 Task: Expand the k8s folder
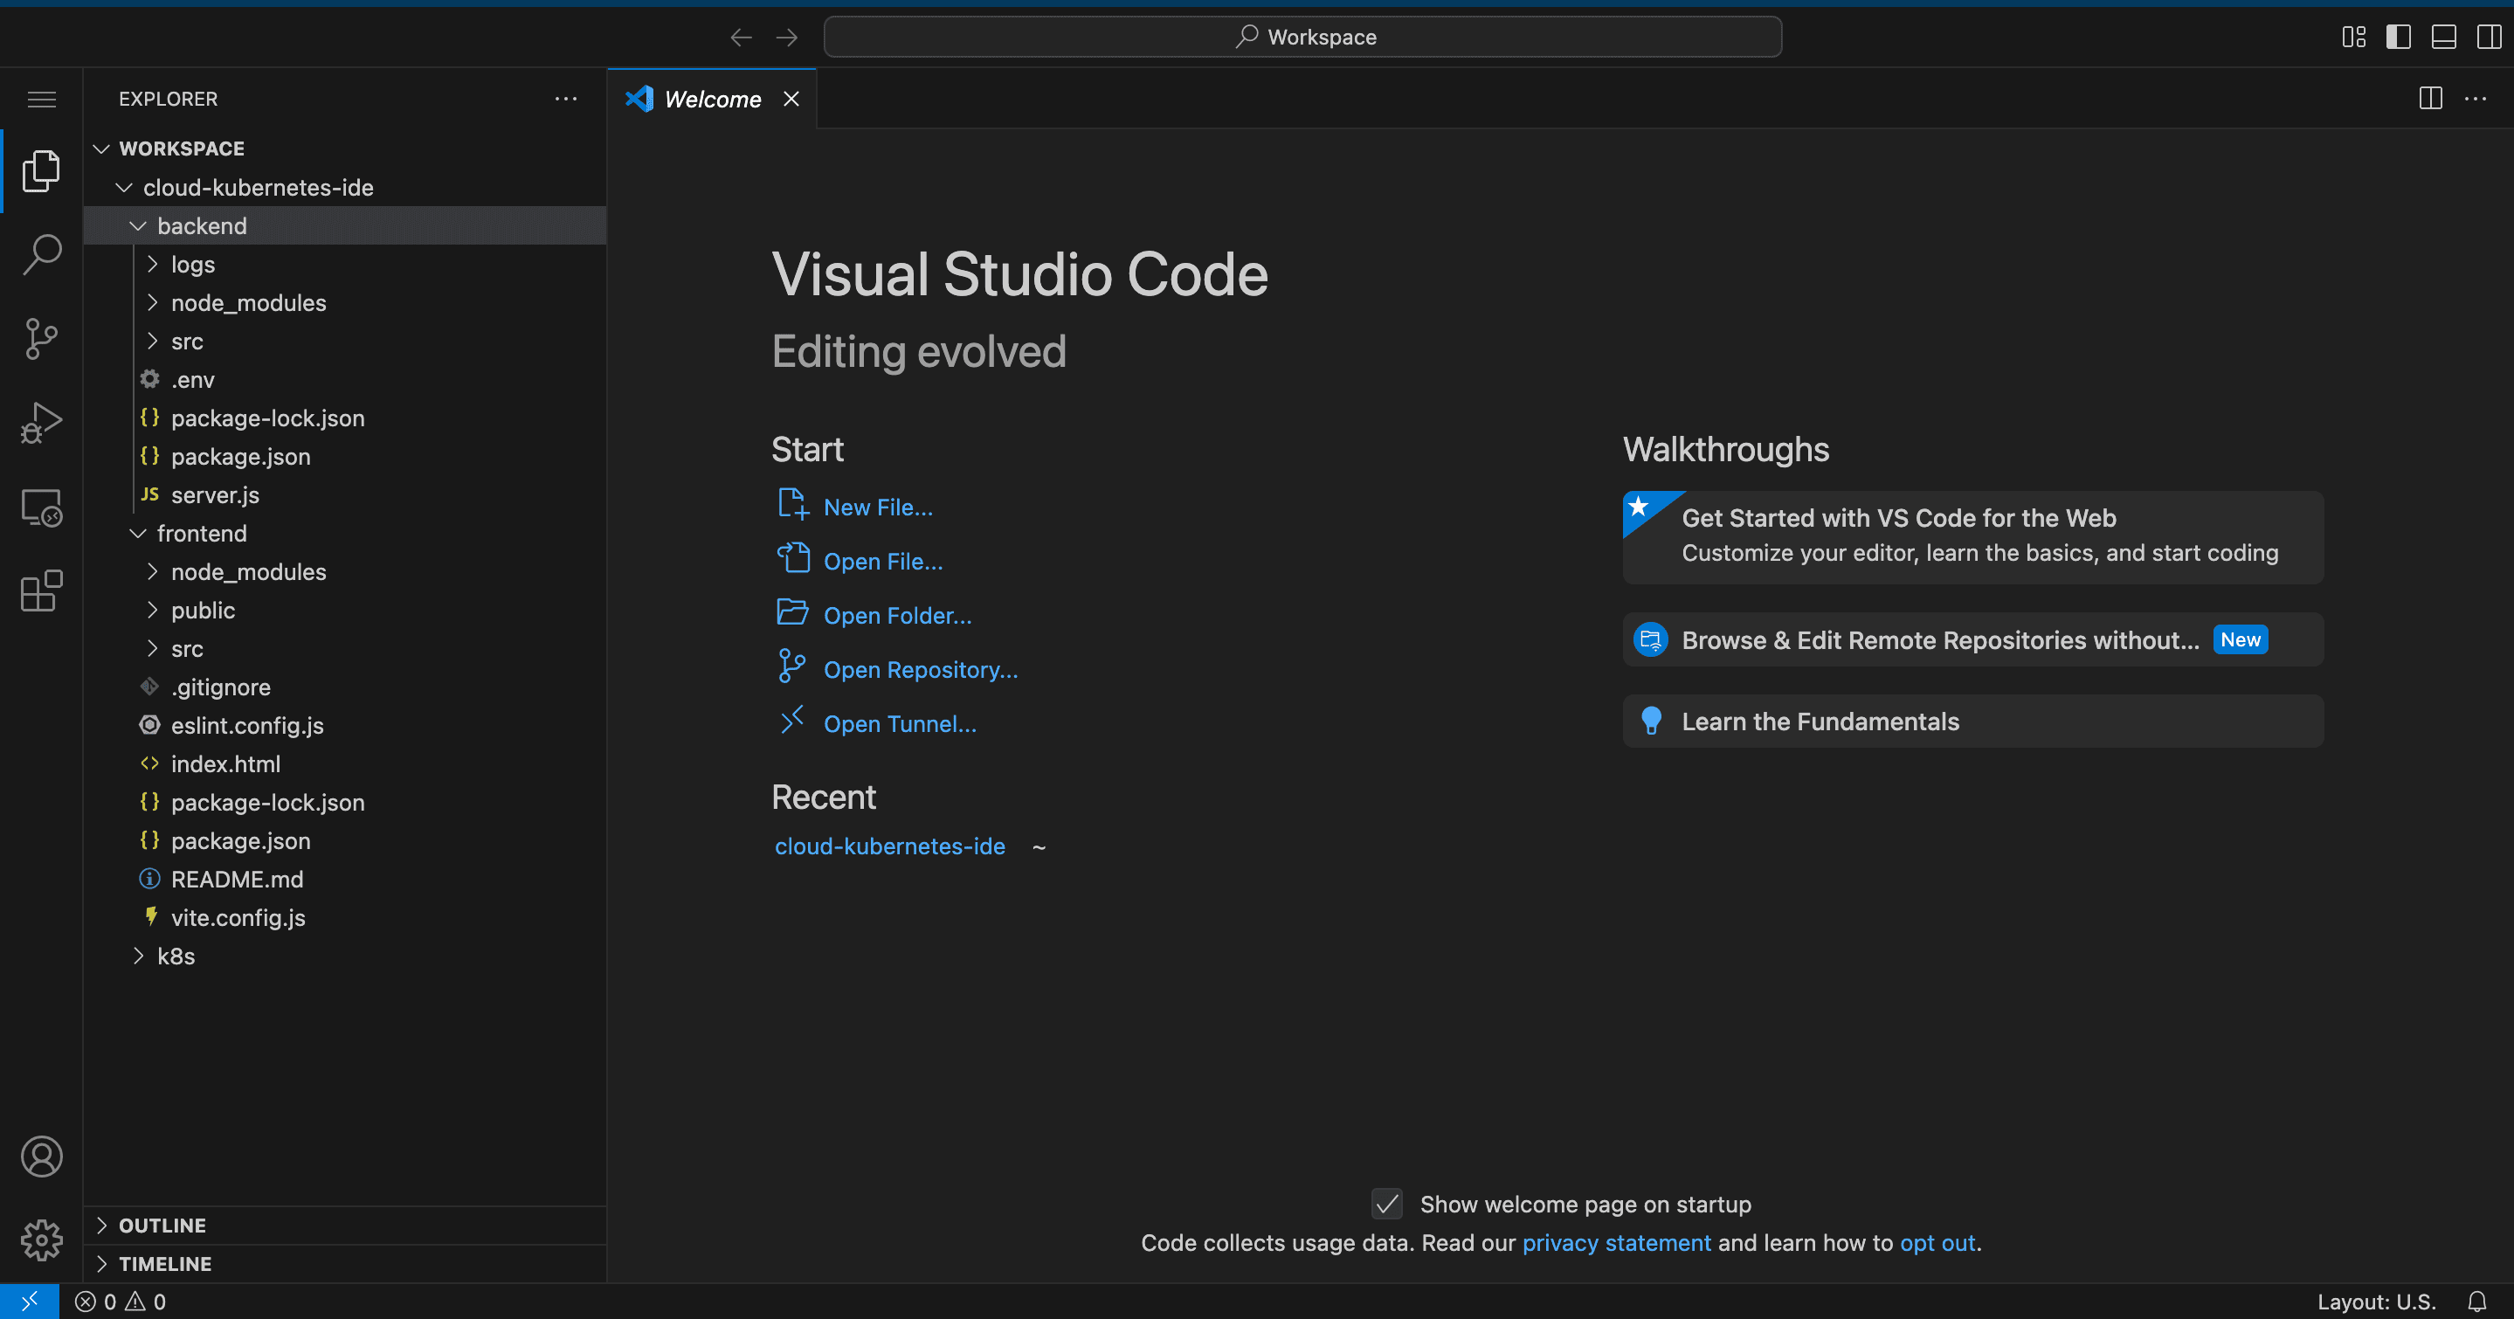click(138, 956)
